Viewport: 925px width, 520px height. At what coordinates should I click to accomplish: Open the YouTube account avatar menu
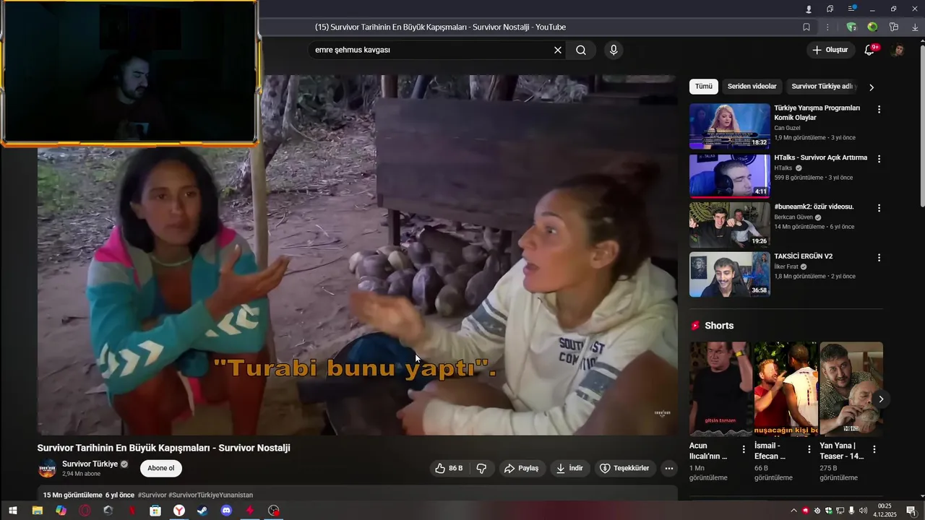tap(898, 50)
